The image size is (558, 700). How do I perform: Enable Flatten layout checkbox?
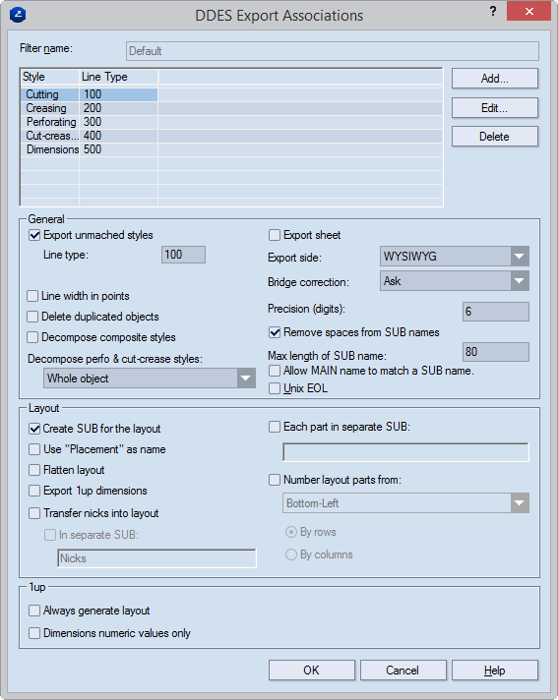tap(34, 470)
